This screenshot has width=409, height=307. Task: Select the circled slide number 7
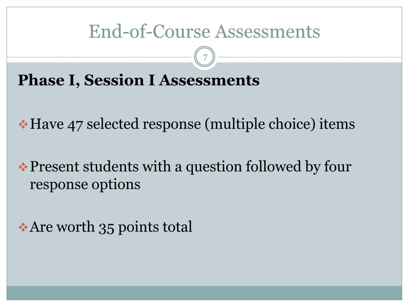[x=205, y=57]
